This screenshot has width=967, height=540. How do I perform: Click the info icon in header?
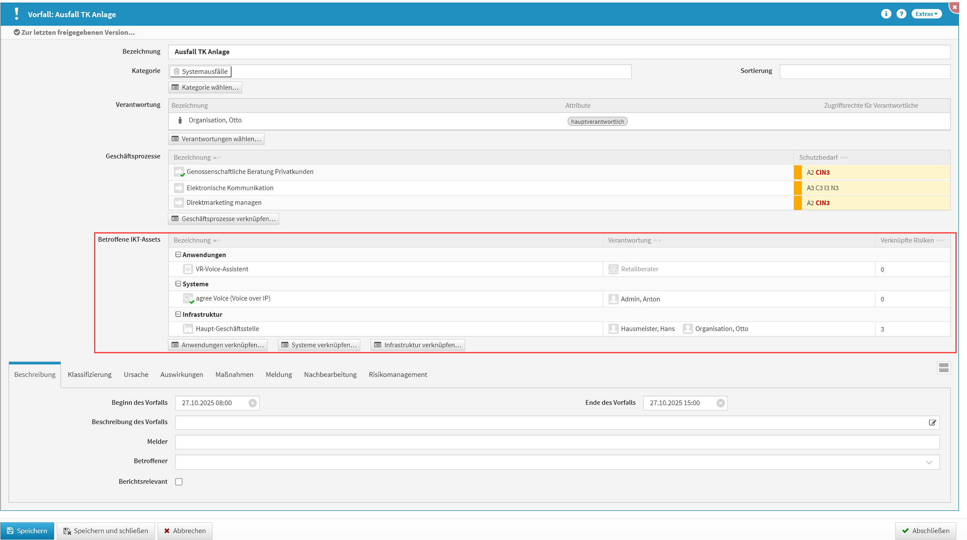point(886,14)
